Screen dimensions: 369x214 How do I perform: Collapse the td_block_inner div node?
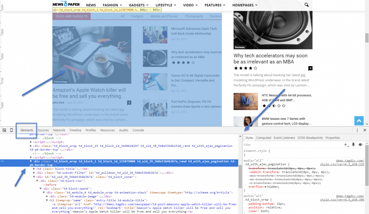point(34,177)
